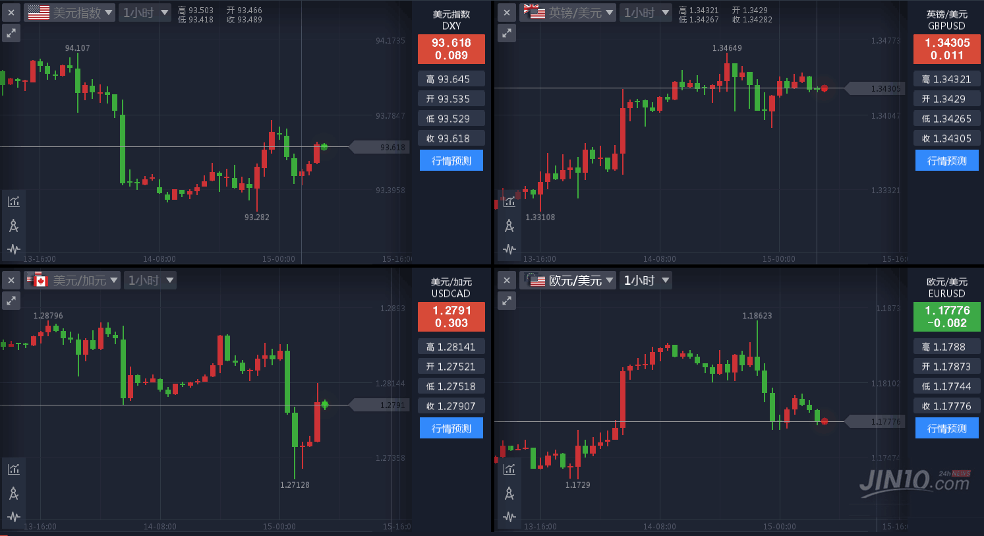This screenshot has height=536, width=984.
Task: Open pulse waveform tool in DXY panel
Action: coord(14,249)
